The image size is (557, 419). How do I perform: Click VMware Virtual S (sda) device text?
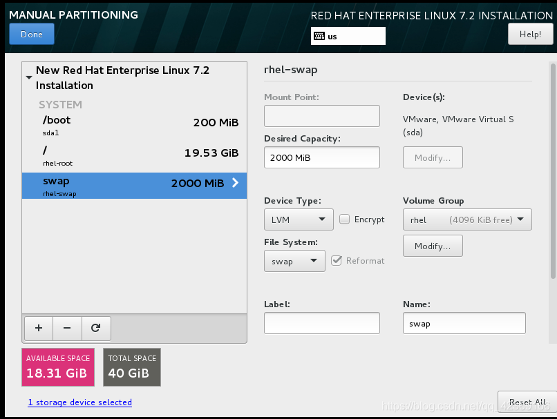pyautogui.click(x=458, y=126)
